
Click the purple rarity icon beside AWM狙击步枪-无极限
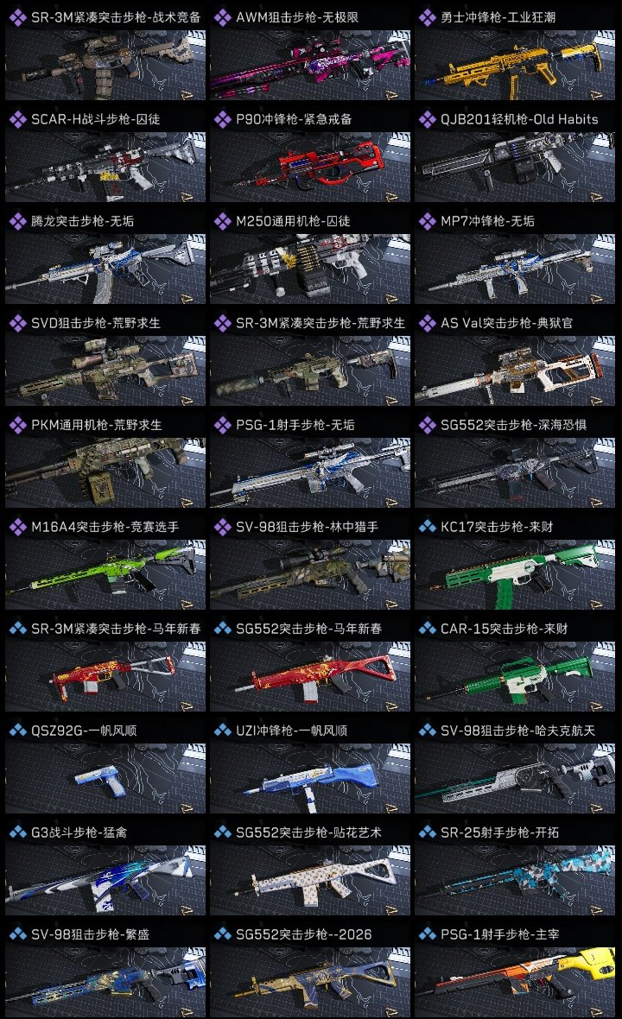[222, 17]
